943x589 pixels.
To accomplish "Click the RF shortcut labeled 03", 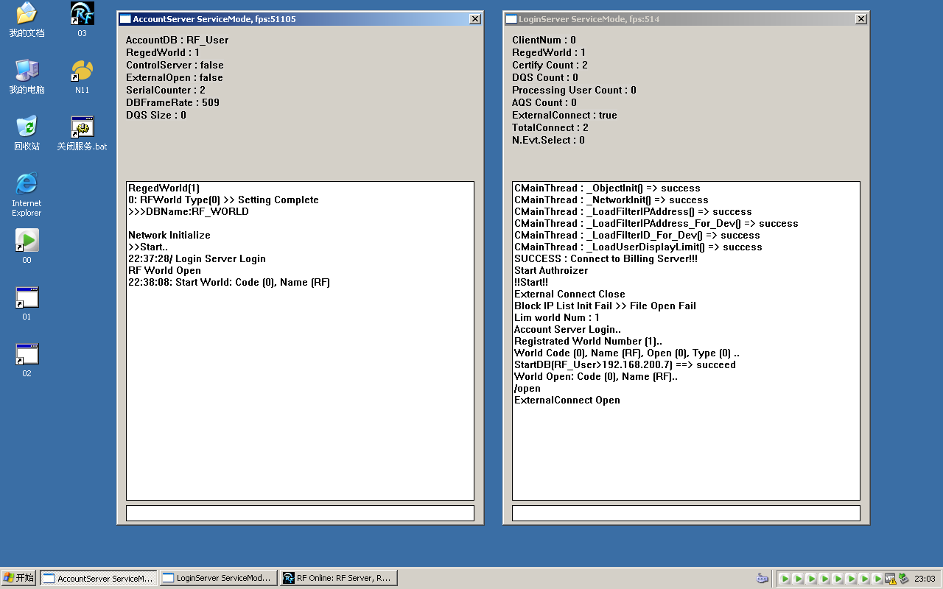I will point(82,13).
